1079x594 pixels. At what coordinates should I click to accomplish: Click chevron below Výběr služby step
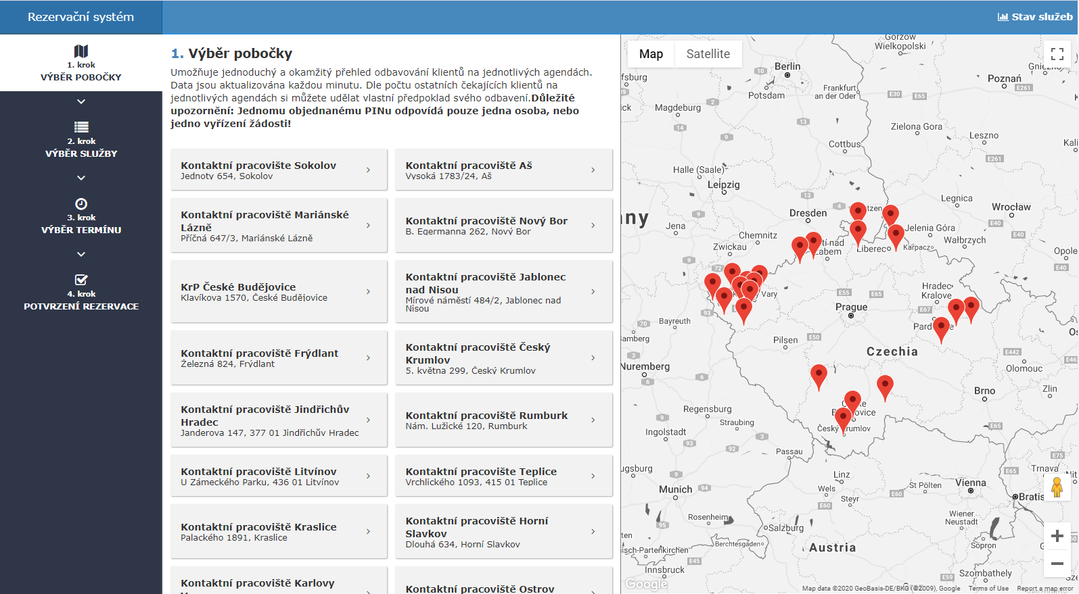pyautogui.click(x=81, y=178)
